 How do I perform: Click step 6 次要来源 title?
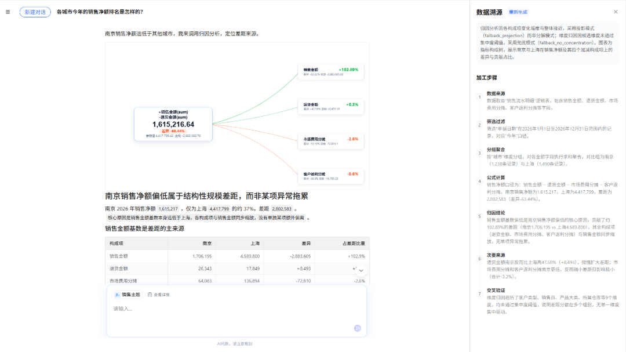[496, 255]
